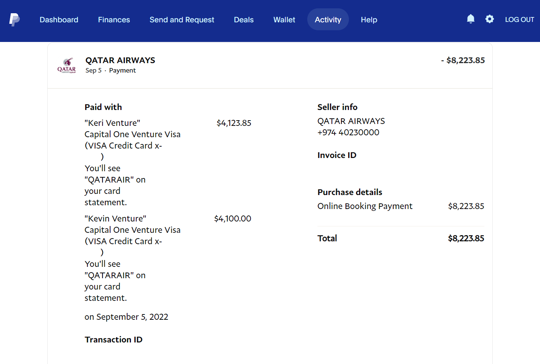
Task: Open the notifications bell icon
Action: (x=470, y=19)
